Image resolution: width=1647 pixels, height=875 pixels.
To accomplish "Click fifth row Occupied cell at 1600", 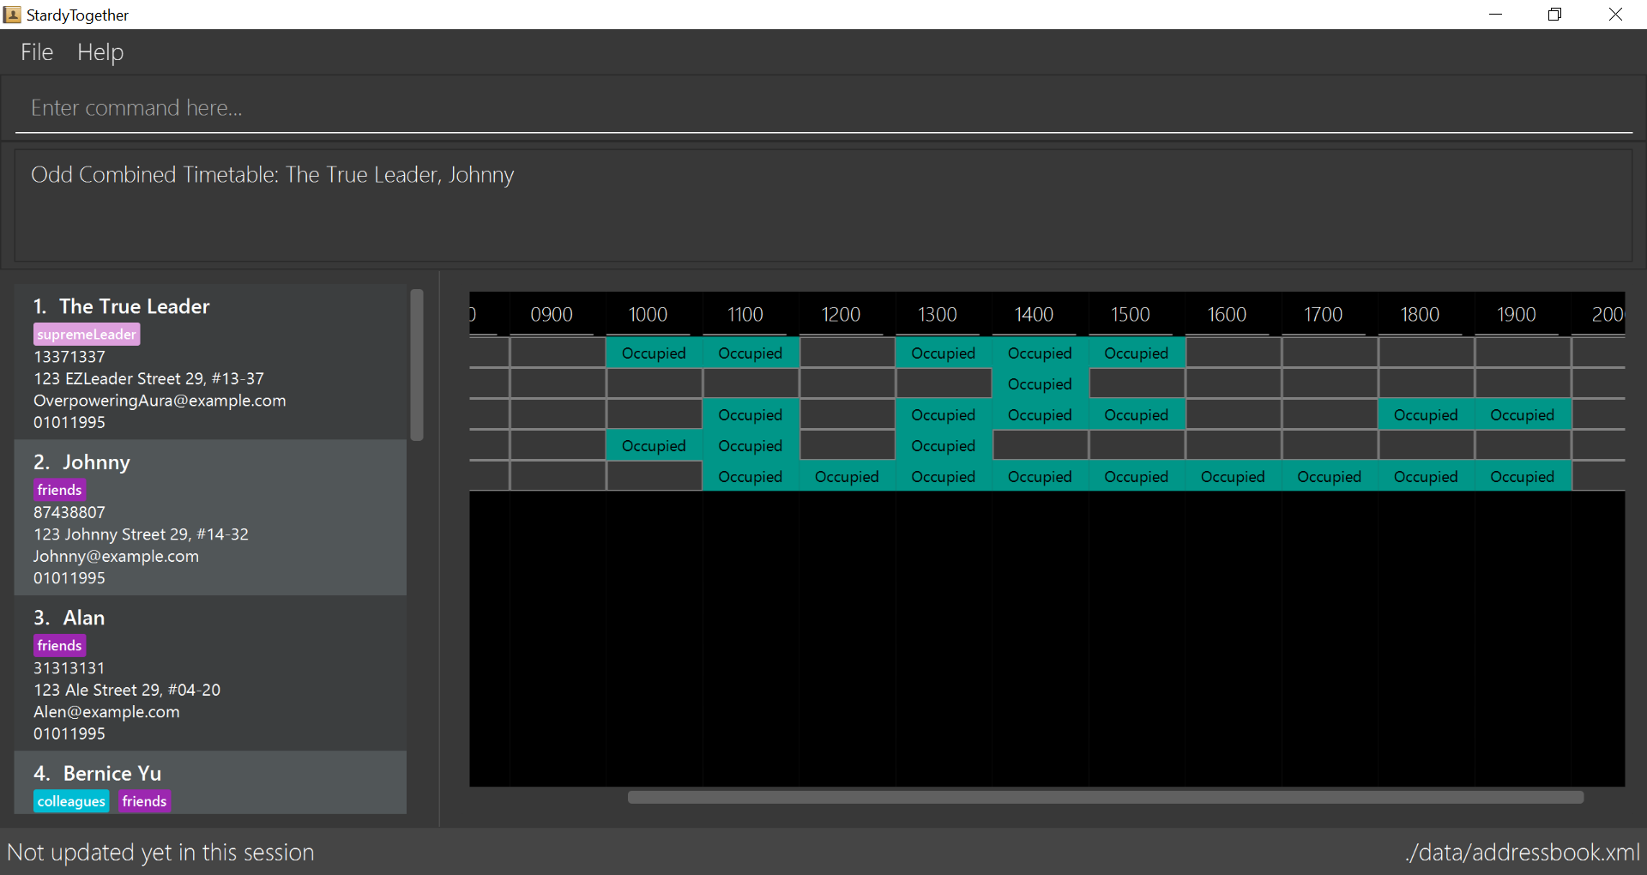I will [1233, 477].
